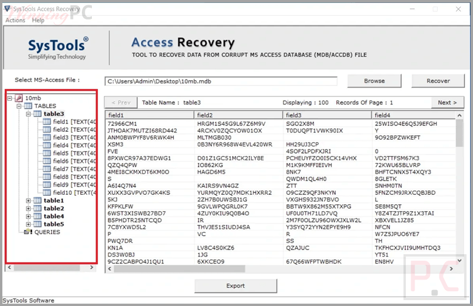Select the QUERIES tree label

point(47,232)
